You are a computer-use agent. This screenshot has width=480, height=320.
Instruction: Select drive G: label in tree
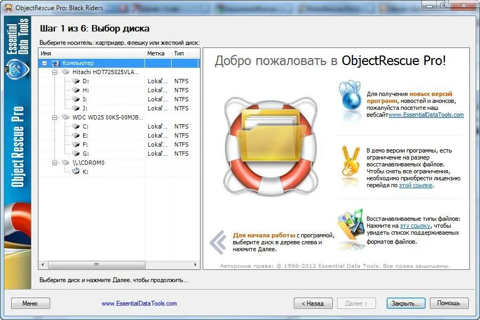click(x=86, y=154)
